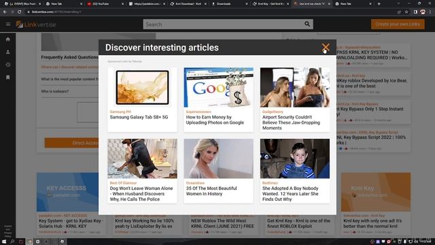
Task: Open Chrome three-dot menu
Action: click(x=430, y=12)
